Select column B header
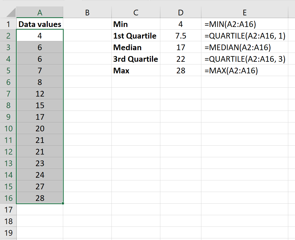The height and width of the screenshot is (240, 295). [x=87, y=12]
